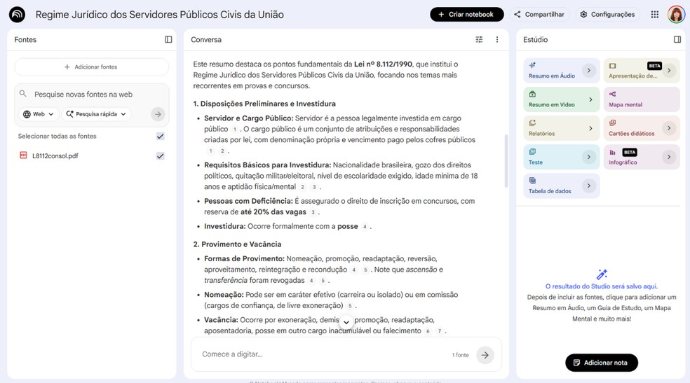Click the L8112consol.pdf file icon
The image size is (690, 383).
tap(23, 155)
